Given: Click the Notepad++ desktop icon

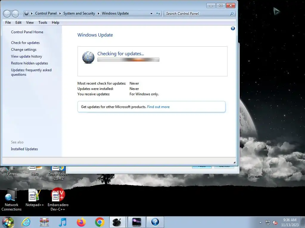Looking at the screenshot, I should 35,198.
